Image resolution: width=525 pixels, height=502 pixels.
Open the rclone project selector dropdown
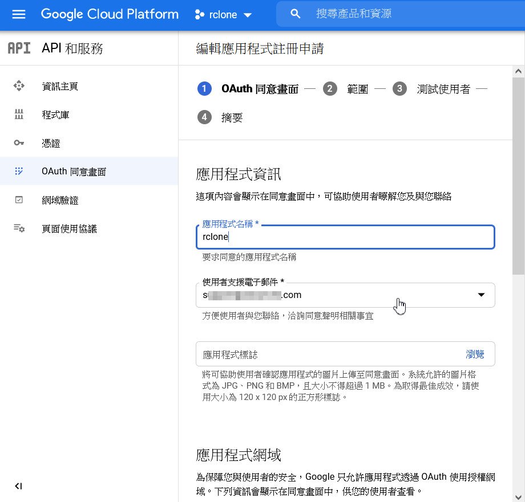click(x=223, y=15)
